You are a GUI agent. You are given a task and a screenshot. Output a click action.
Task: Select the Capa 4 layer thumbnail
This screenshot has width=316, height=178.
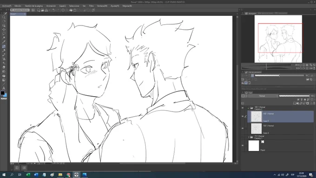(x=256, y=128)
